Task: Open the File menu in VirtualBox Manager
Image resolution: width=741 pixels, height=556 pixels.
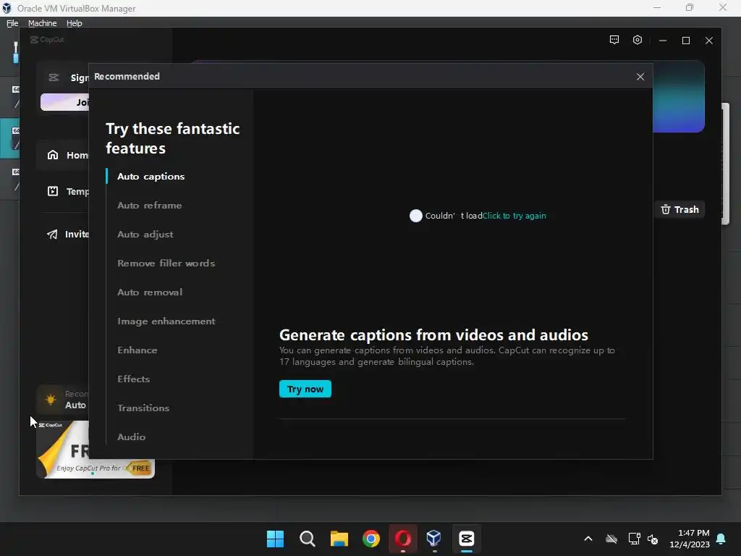Action: pos(12,23)
